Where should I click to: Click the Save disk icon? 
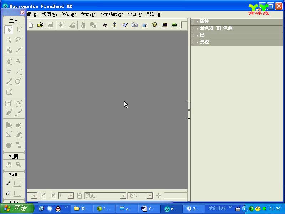pyautogui.click(x=50, y=25)
